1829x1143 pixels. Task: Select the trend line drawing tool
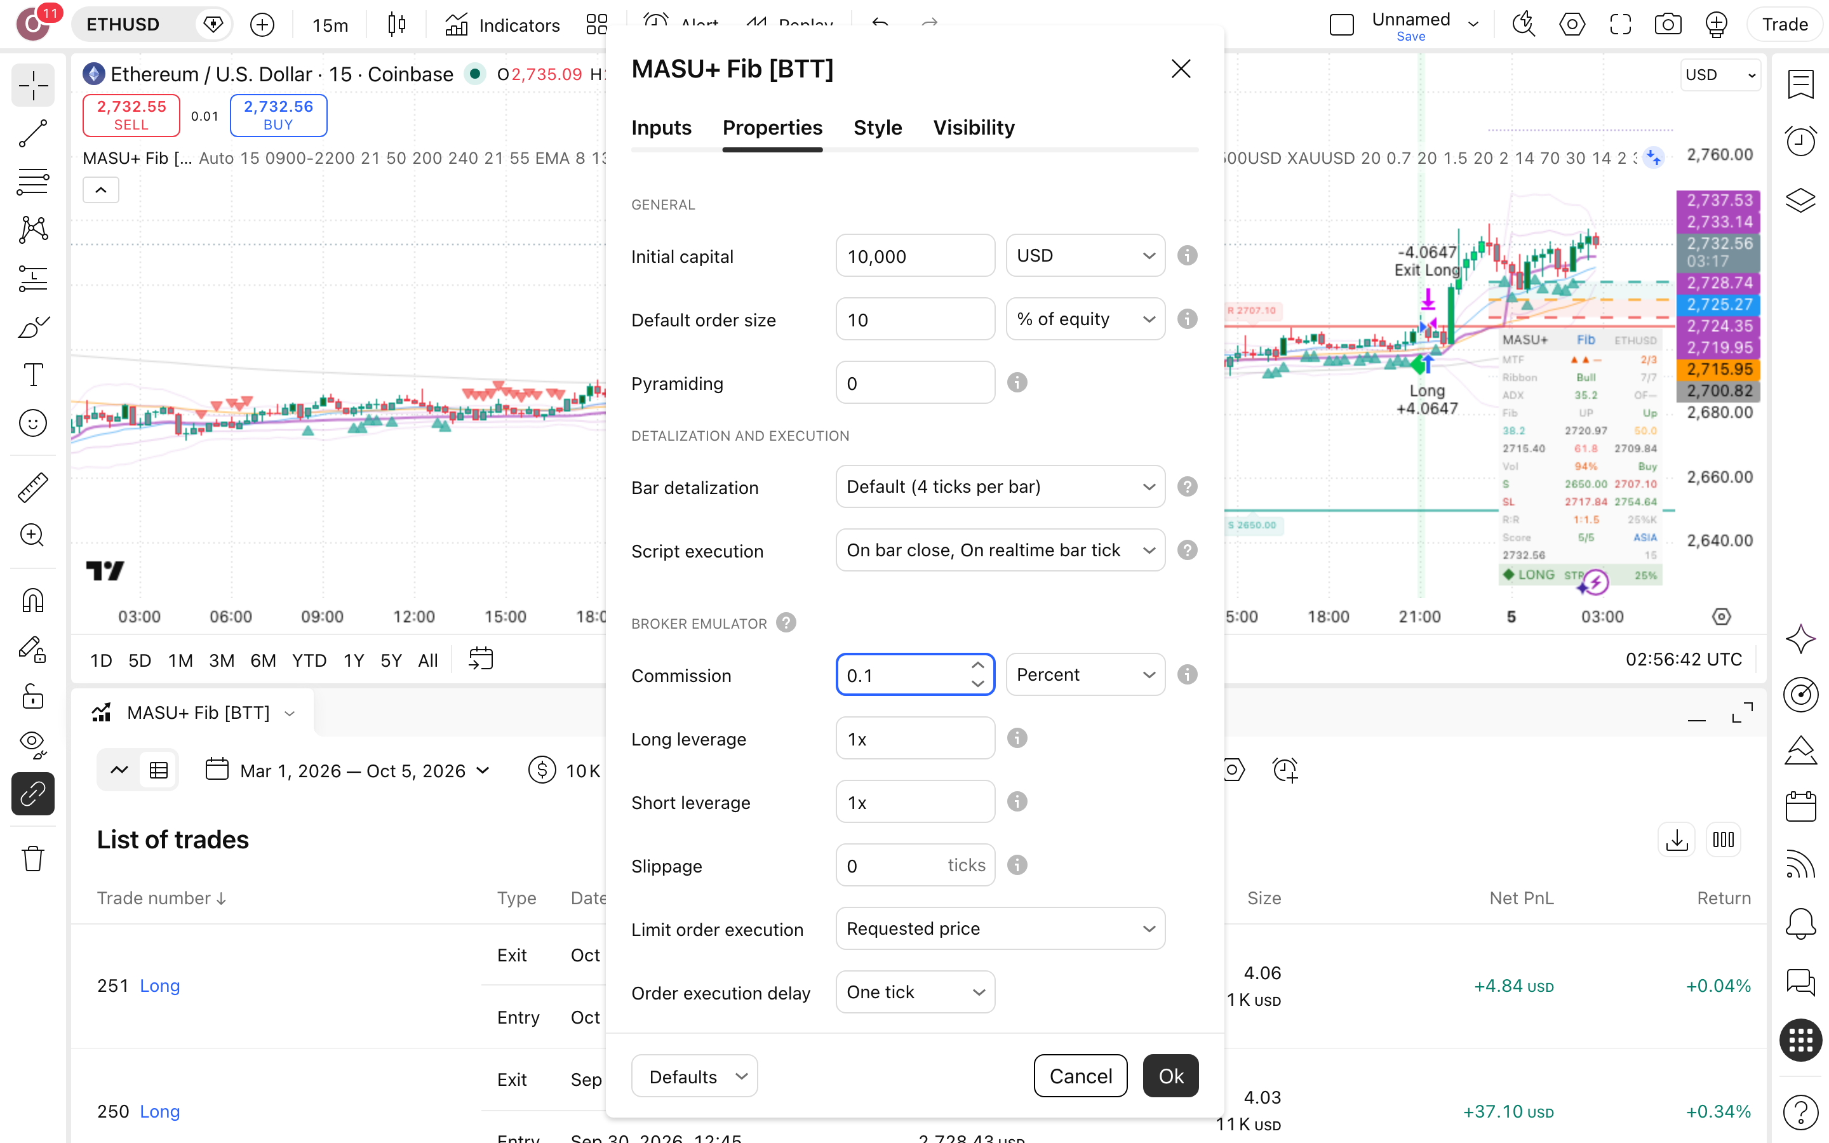(x=33, y=133)
